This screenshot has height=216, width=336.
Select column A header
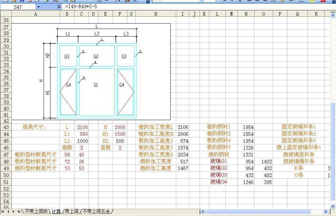35,14
